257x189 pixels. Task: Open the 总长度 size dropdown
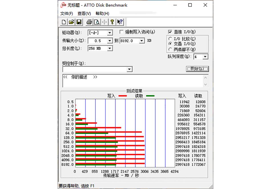[110, 48]
